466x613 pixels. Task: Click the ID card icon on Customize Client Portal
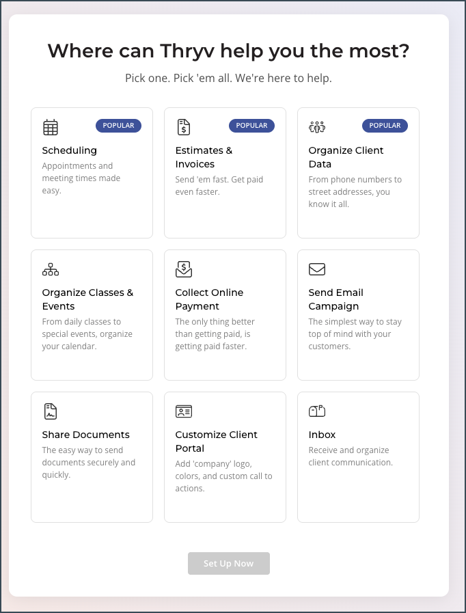[184, 411]
